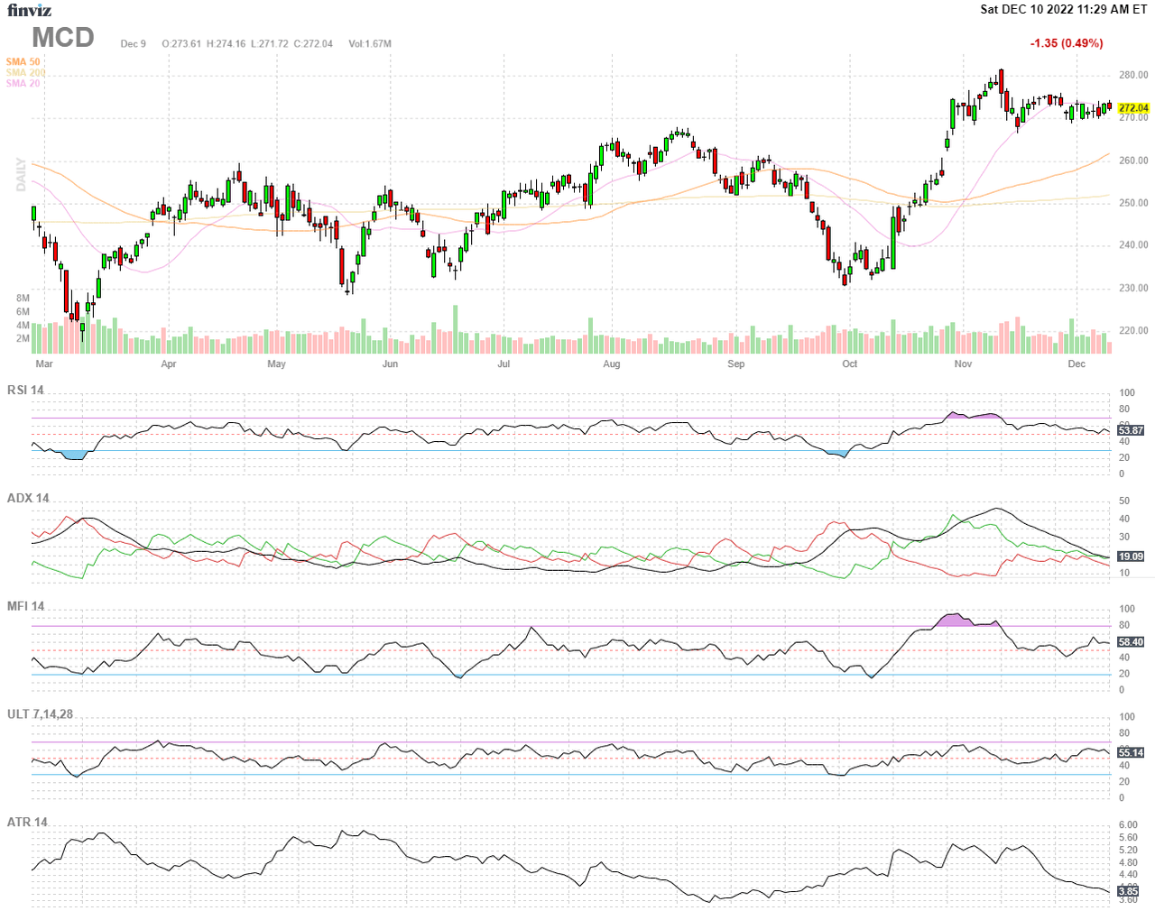Image resolution: width=1155 pixels, height=920 pixels.
Task: Click the 6.00 ATR axis label
Action: [x=1128, y=825]
